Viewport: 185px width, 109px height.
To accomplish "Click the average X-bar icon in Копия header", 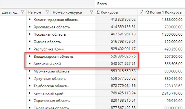I will point(141,12).
